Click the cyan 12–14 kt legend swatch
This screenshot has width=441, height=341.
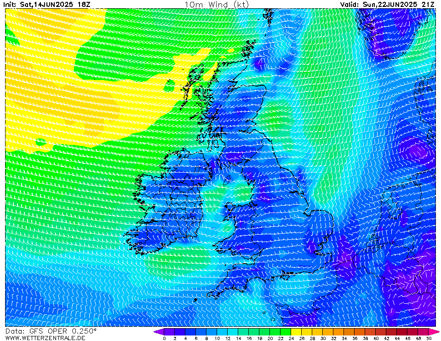[233, 331]
